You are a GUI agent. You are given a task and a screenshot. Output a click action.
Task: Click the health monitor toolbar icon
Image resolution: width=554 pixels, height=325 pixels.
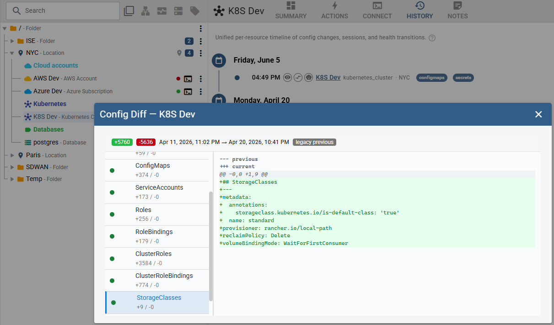pyautogui.click(x=162, y=11)
